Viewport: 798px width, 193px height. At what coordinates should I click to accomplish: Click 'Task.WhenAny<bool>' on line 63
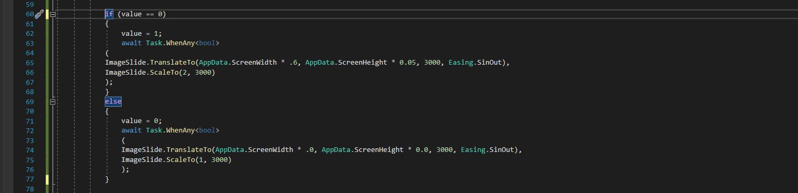coord(183,43)
